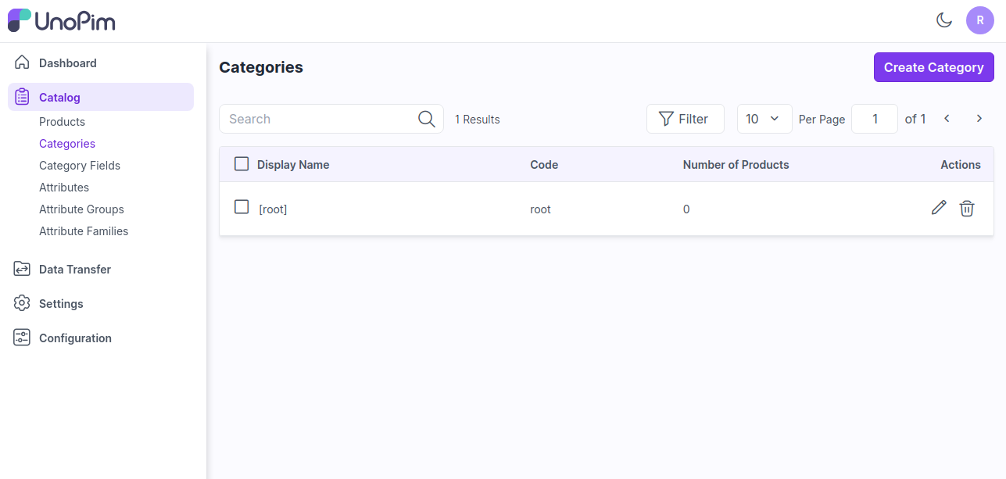Edit the root category with pencil icon
Image resolution: width=1006 pixels, height=479 pixels.
[x=939, y=208]
